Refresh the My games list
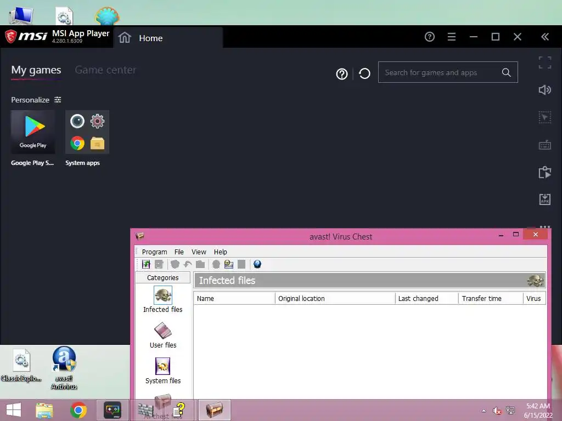Image resolution: width=562 pixels, height=421 pixels. 364,73
